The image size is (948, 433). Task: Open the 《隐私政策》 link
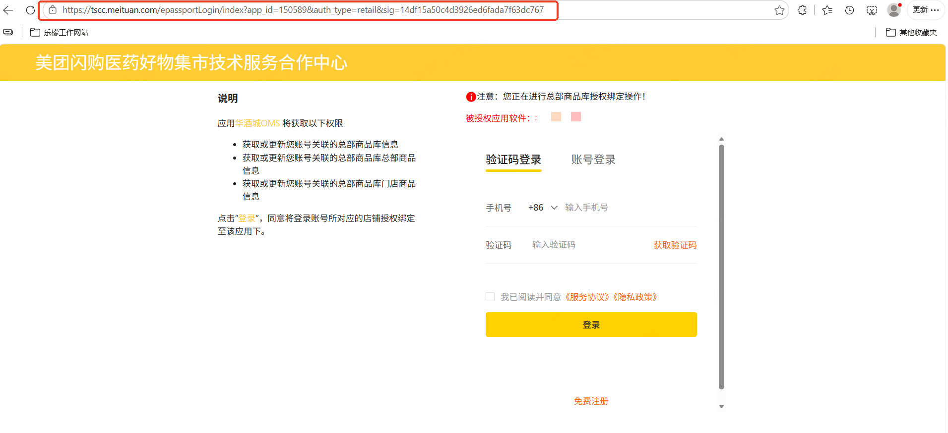coord(635,297)
